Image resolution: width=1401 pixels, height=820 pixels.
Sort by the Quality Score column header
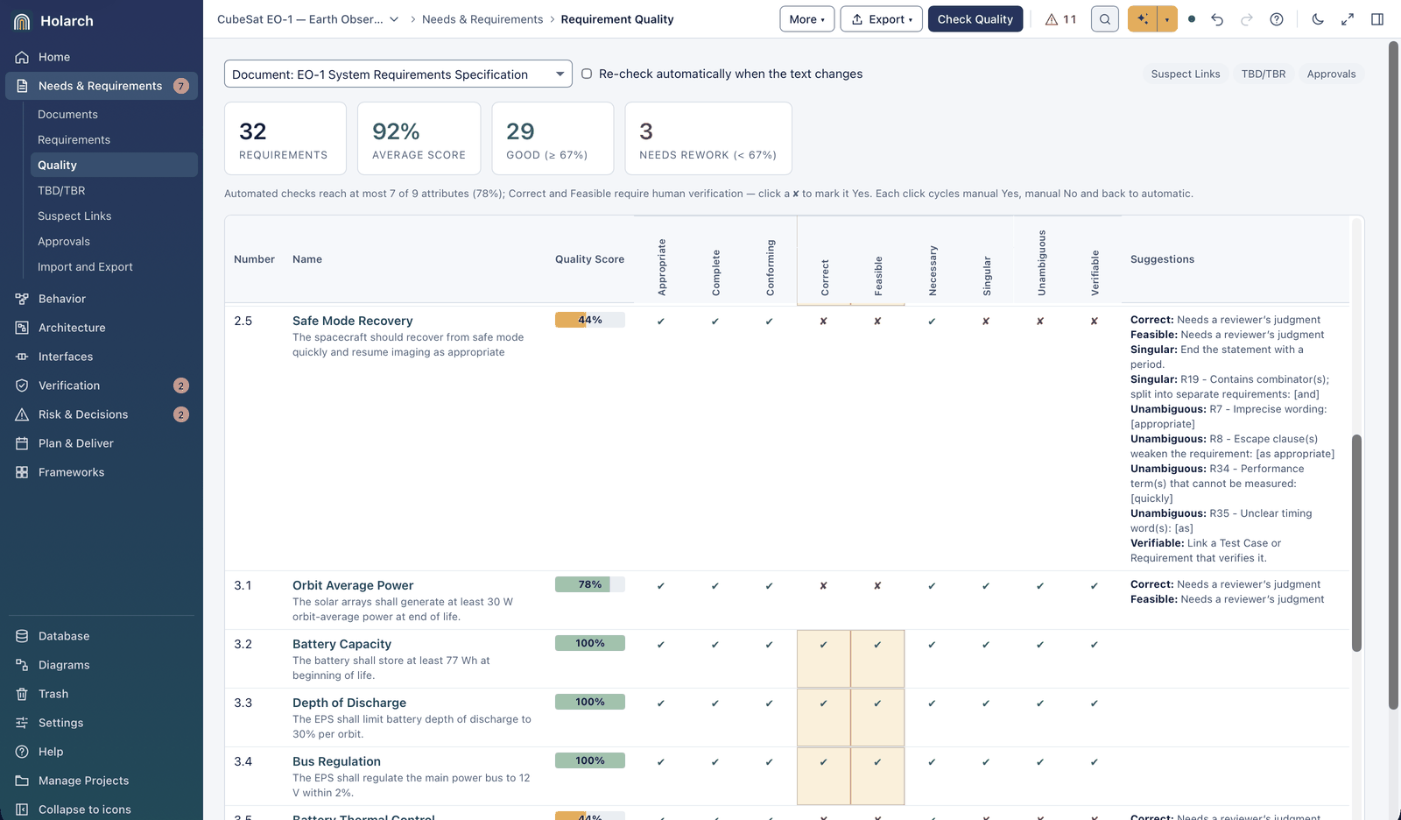pos(589,259)
